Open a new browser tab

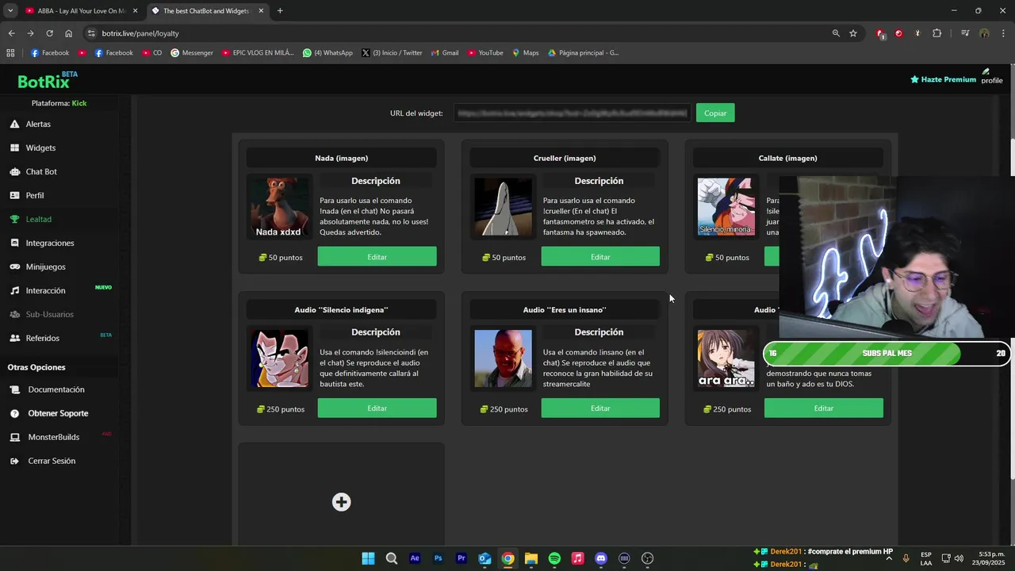click(280, 11)
